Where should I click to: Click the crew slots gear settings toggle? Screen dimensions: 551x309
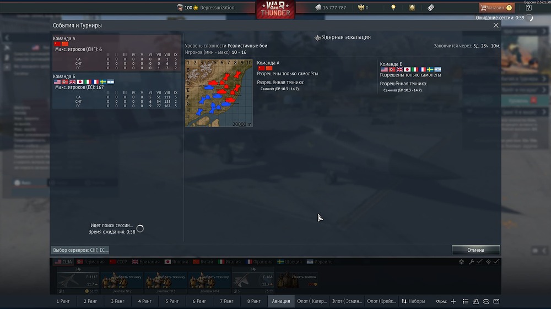click(461, 262)
